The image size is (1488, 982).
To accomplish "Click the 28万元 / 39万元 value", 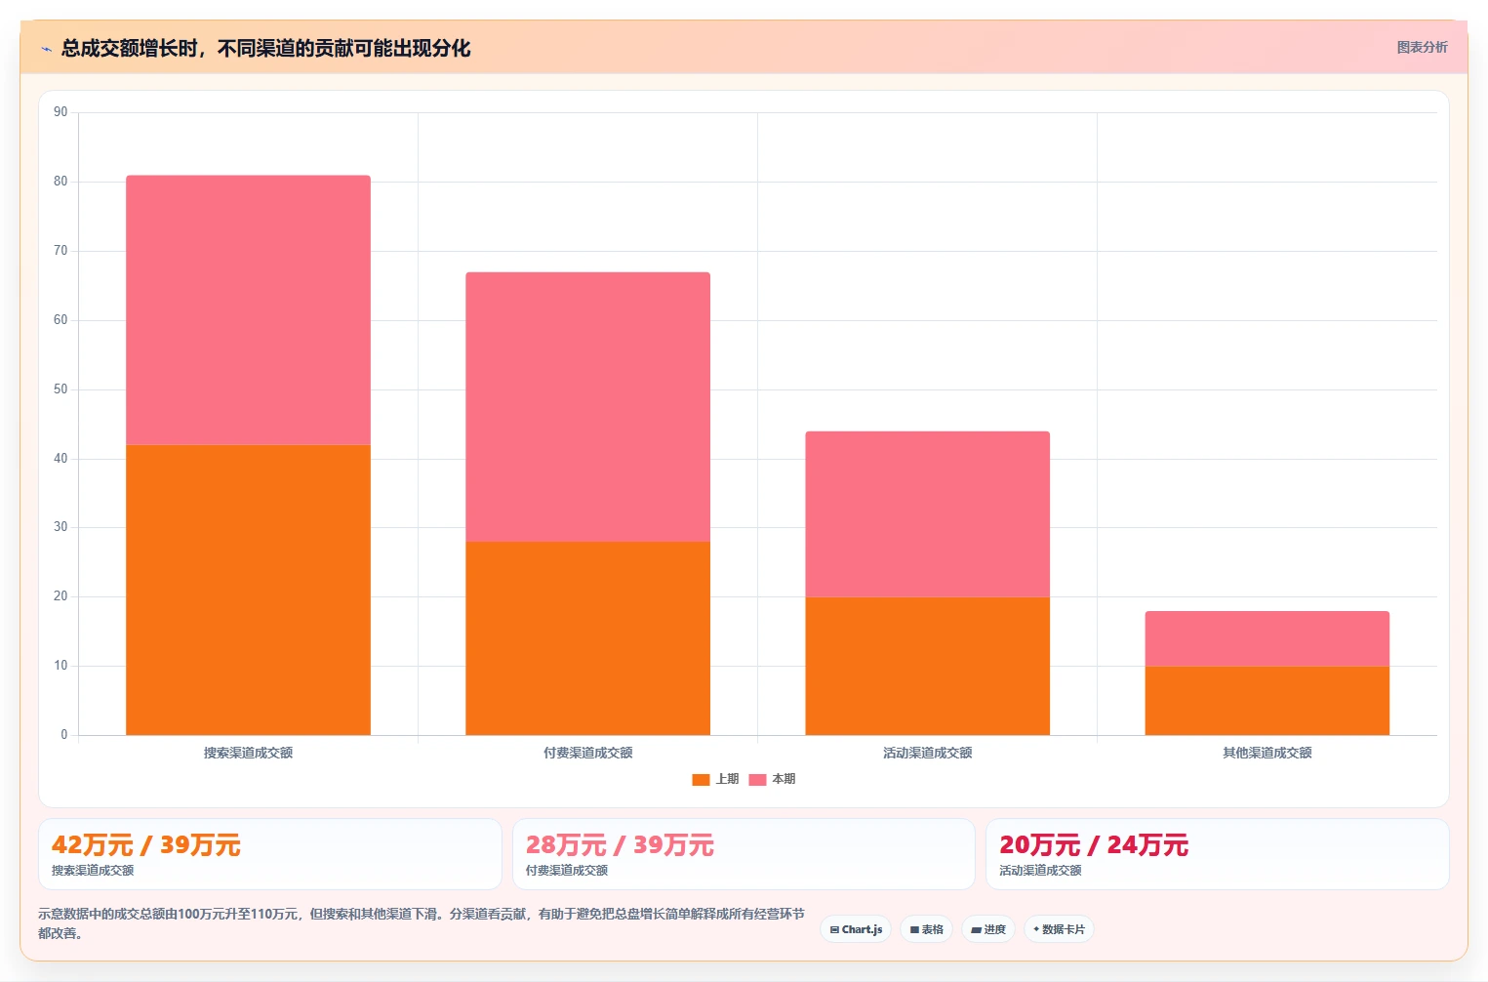I will click(620, 845).
